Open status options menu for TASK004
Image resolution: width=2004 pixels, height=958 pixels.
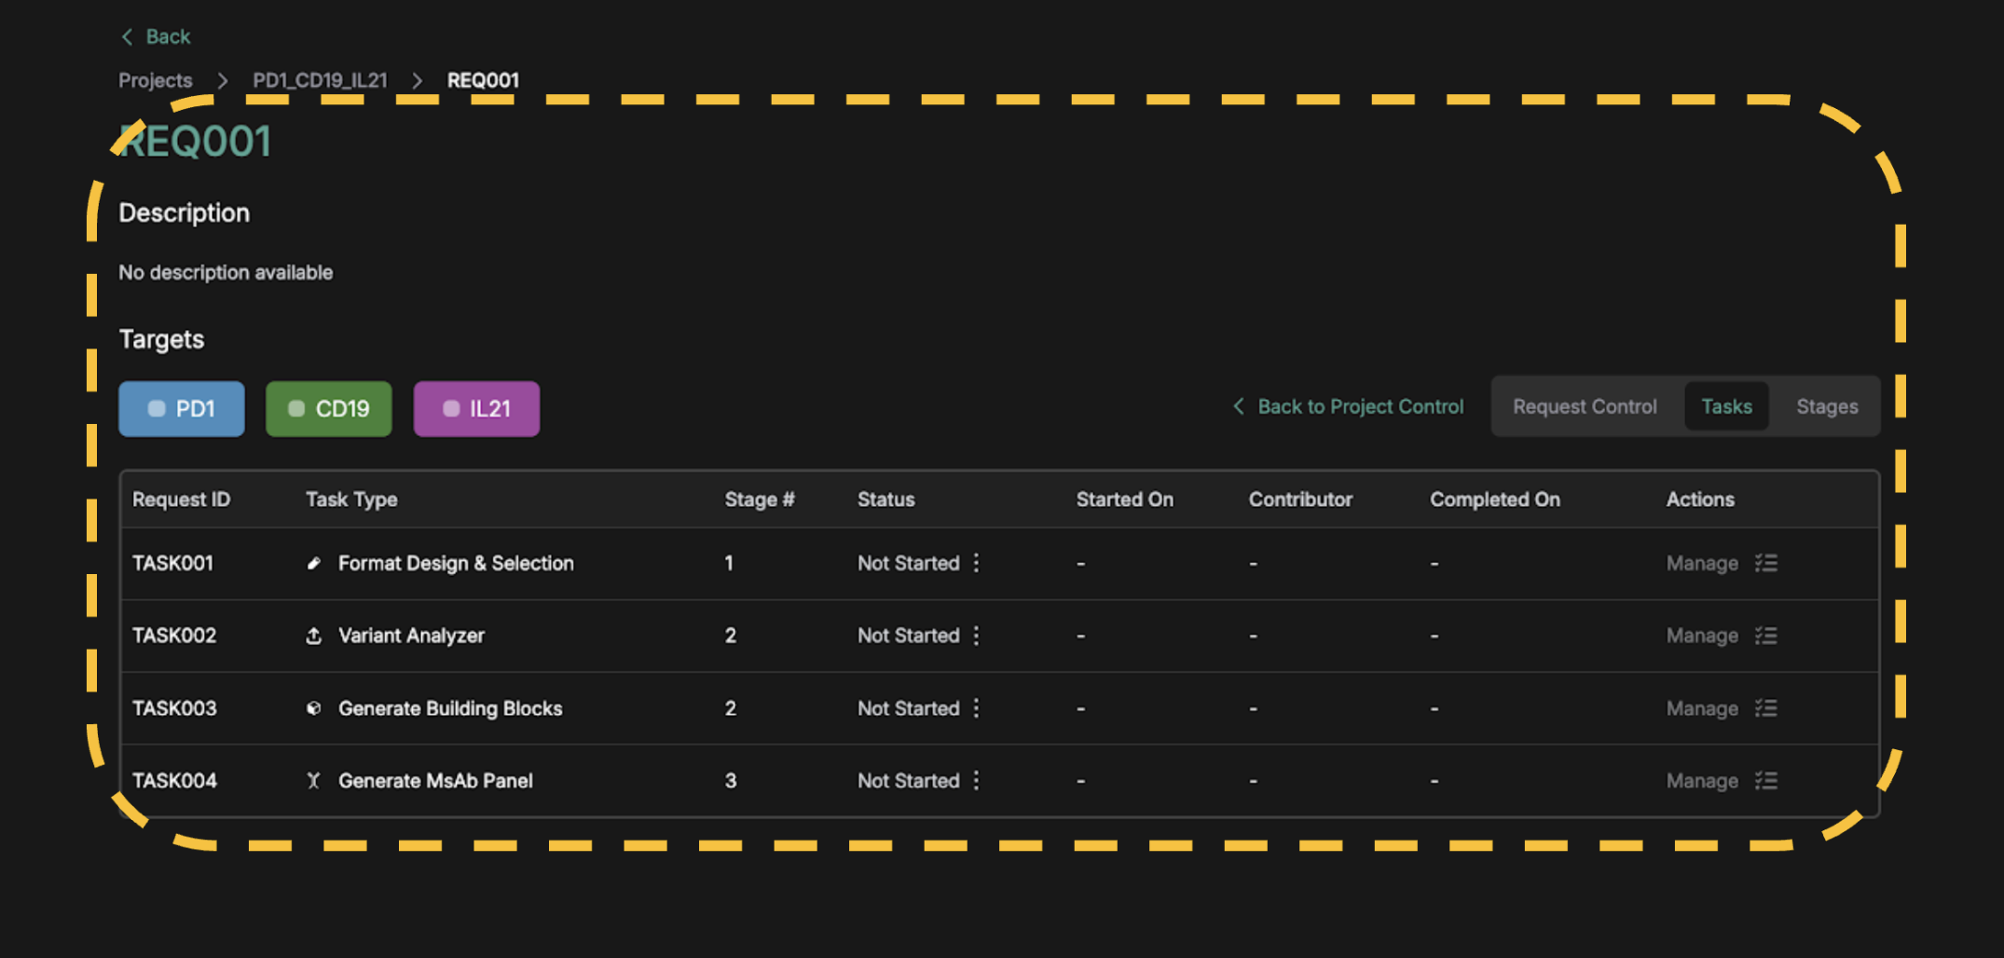click(976, 781)
